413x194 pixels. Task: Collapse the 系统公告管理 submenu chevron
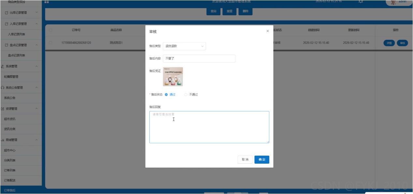pyautogui.click(x=37, y=87)
